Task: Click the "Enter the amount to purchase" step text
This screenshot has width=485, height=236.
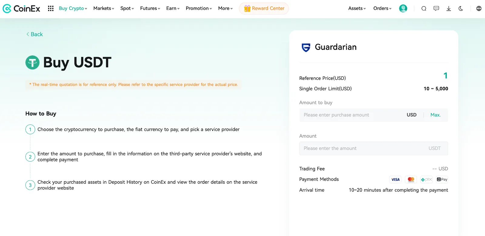Action: click(150, 157)
